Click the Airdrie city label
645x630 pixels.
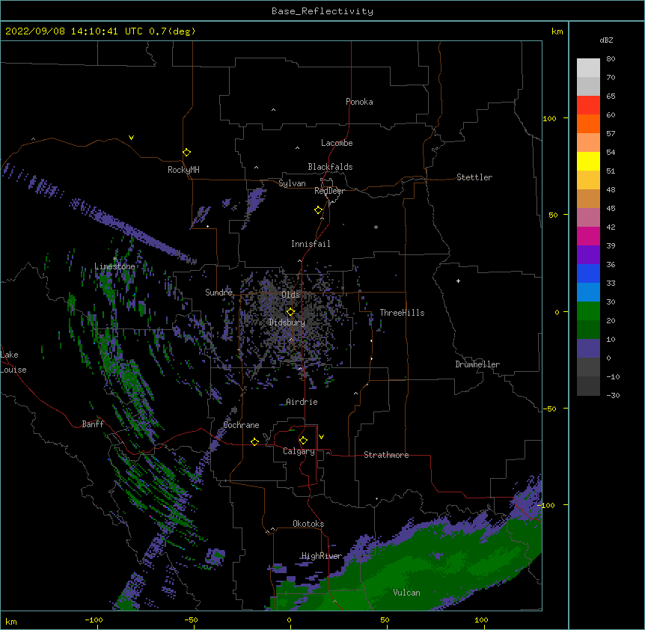(302, 402)
